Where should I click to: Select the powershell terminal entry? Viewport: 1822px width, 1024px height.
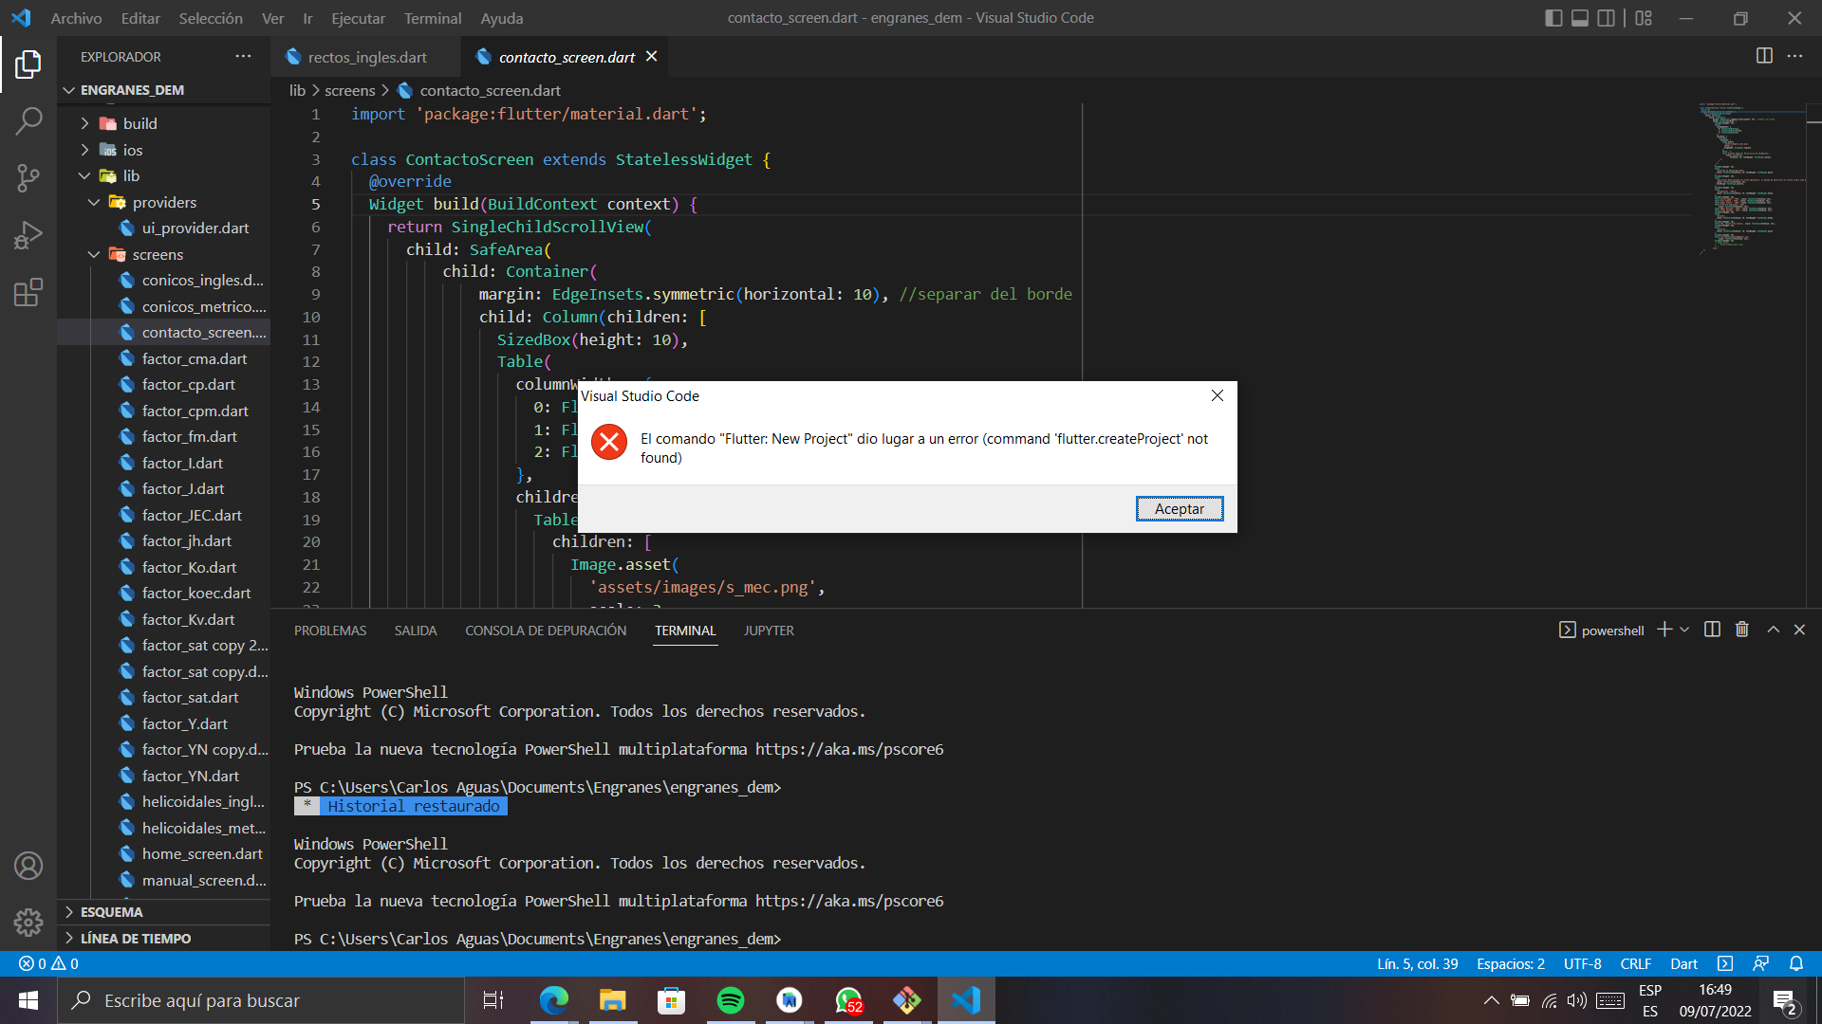pos(1602,631)
